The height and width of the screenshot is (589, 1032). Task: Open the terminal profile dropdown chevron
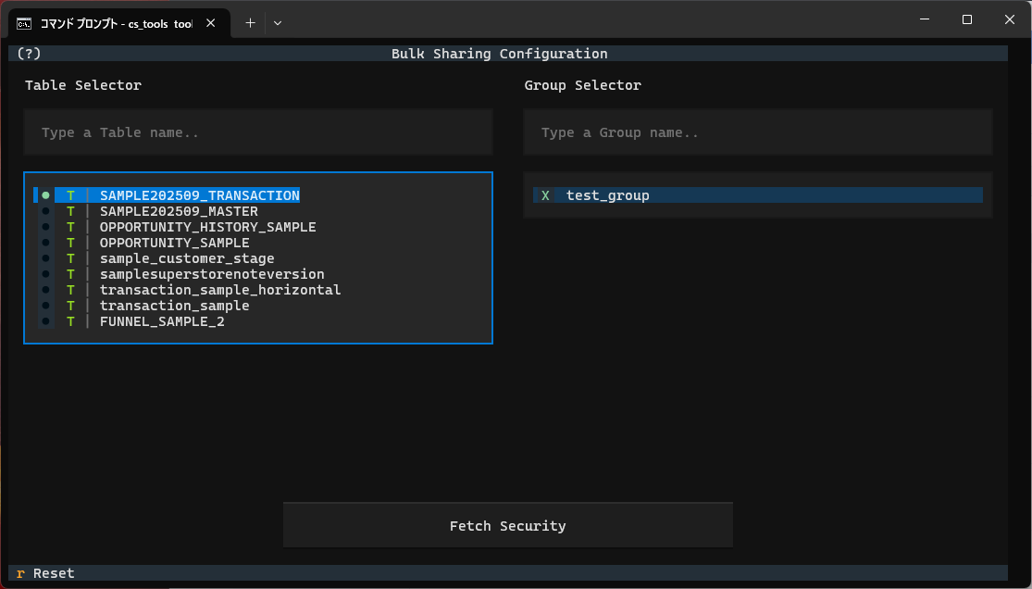(278, 23)
